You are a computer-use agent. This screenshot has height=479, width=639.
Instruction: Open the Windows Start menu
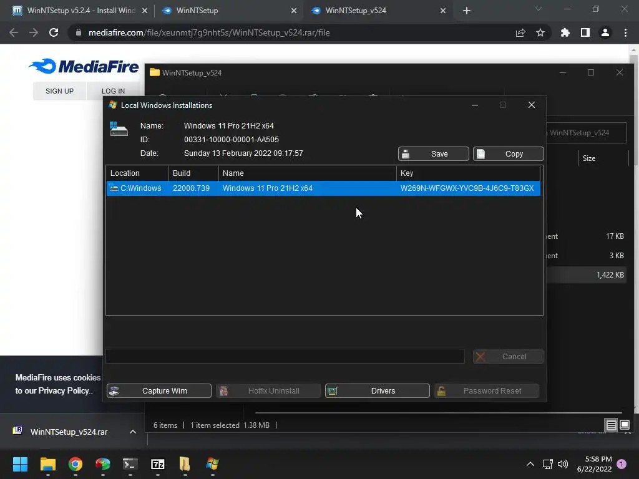coord(20,464)
